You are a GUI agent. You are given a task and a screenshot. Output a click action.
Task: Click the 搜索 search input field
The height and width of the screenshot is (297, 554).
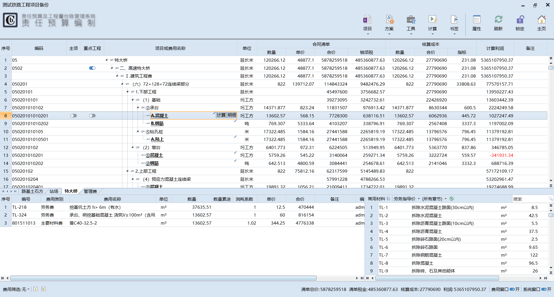click(x=530, y=199)
